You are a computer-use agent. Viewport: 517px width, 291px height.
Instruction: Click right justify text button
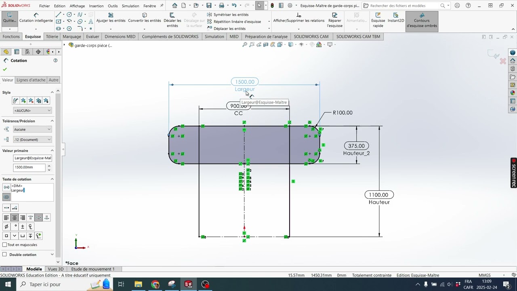click(x=23, y=217)
